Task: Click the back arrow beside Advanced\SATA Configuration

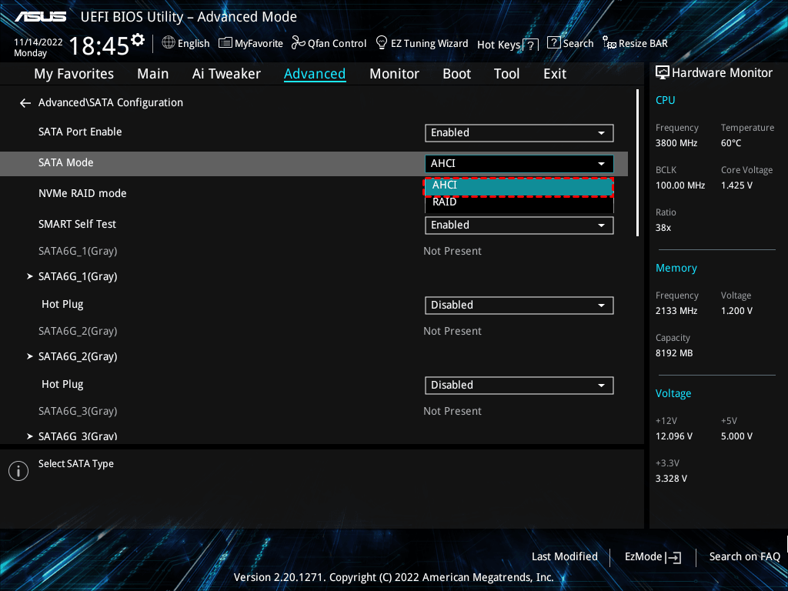Action: tap(25, 102)
